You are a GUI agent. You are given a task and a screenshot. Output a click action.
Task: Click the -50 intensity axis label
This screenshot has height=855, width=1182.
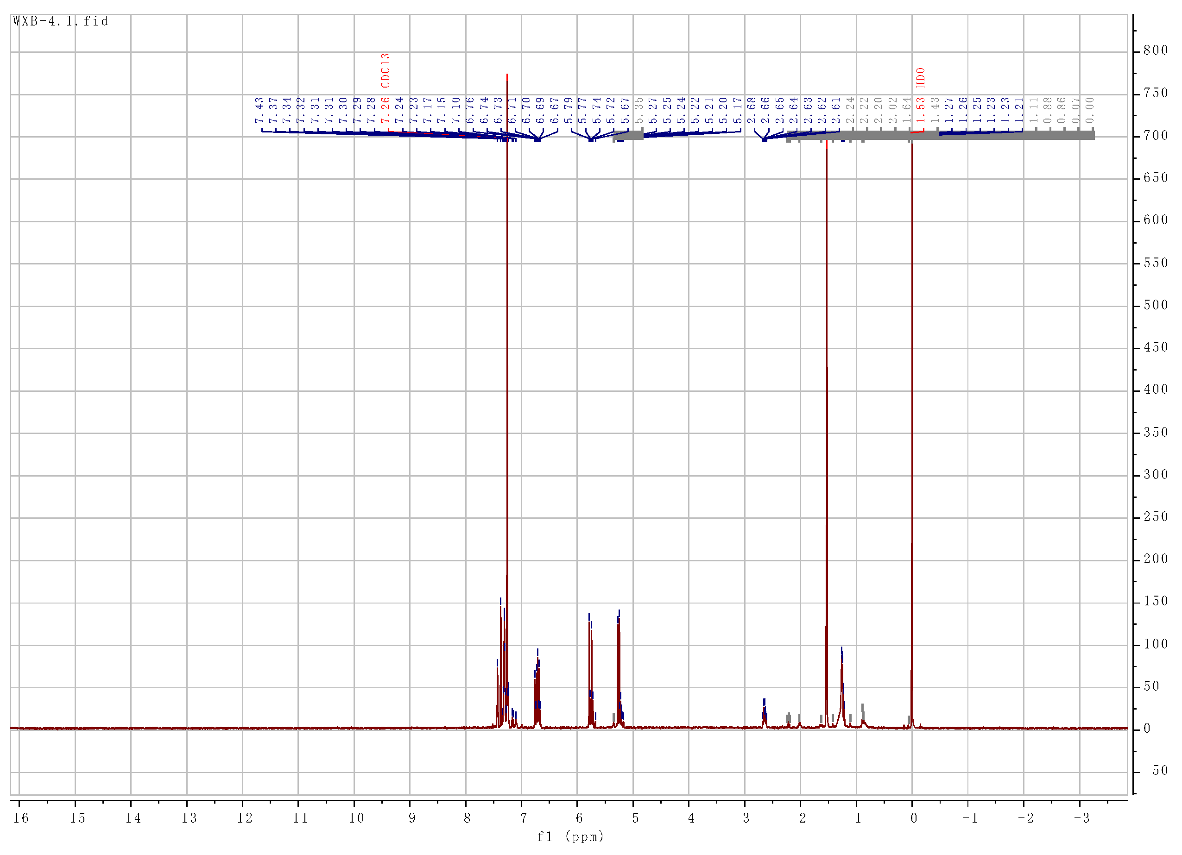coord(1156,771)
